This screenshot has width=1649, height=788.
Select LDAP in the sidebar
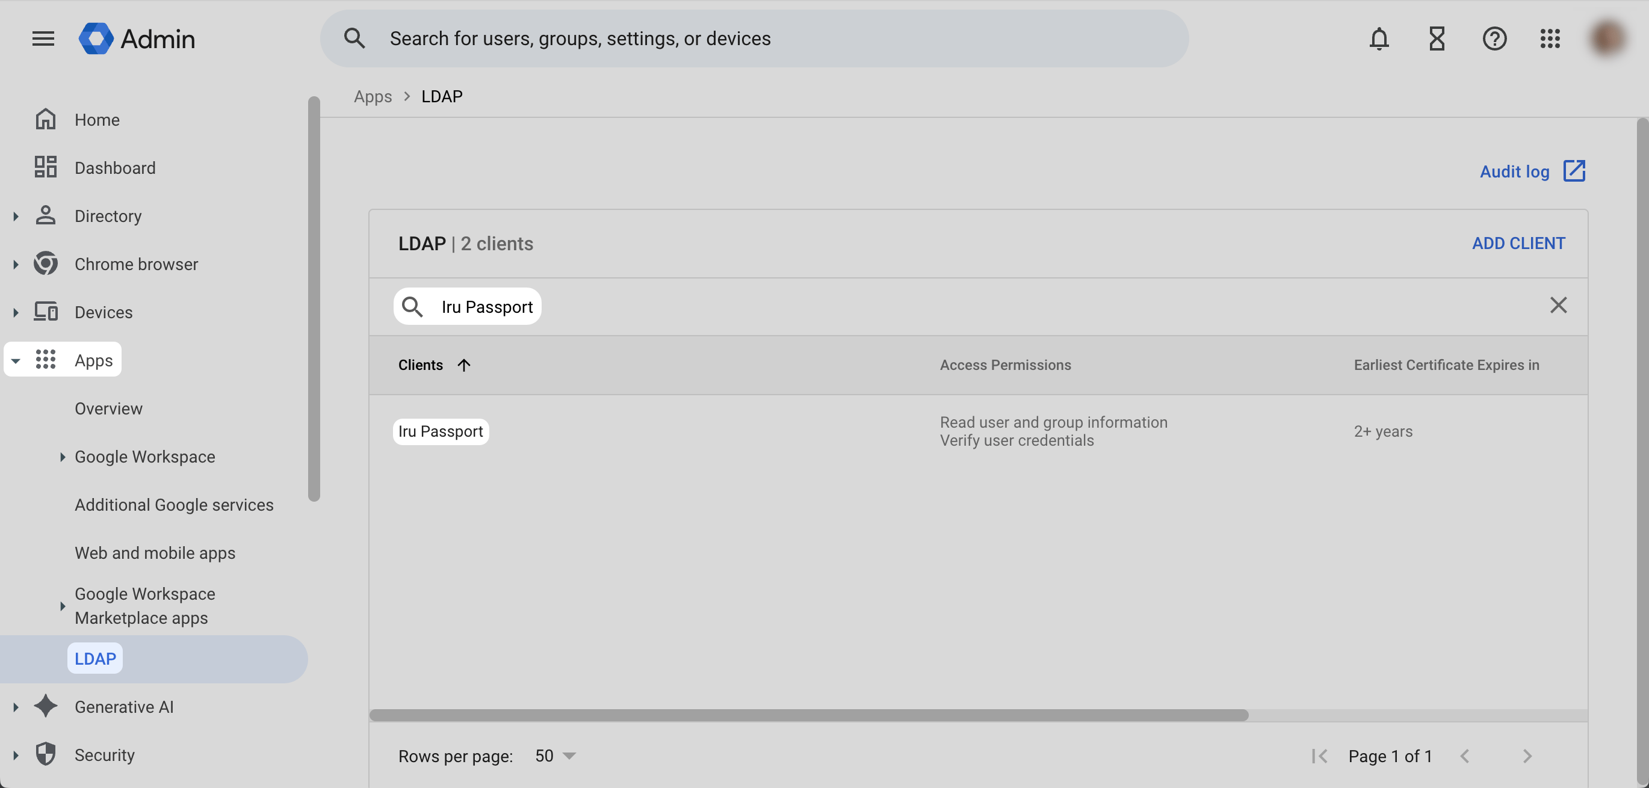94,658
